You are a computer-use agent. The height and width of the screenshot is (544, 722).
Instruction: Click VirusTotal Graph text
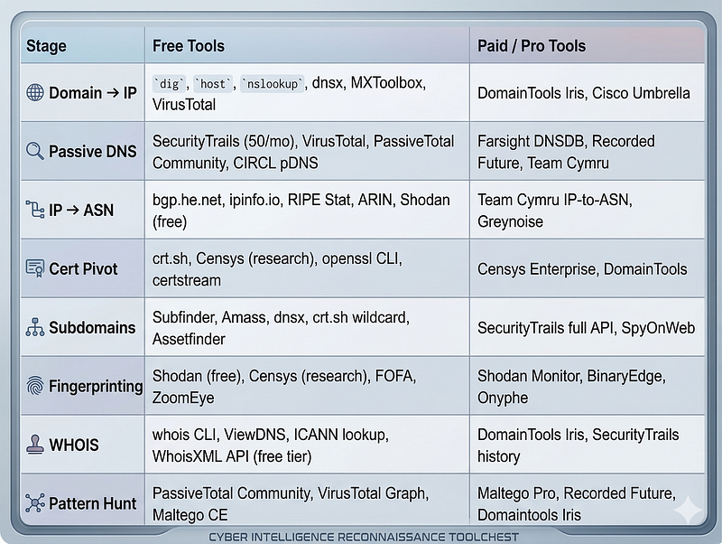371,493
